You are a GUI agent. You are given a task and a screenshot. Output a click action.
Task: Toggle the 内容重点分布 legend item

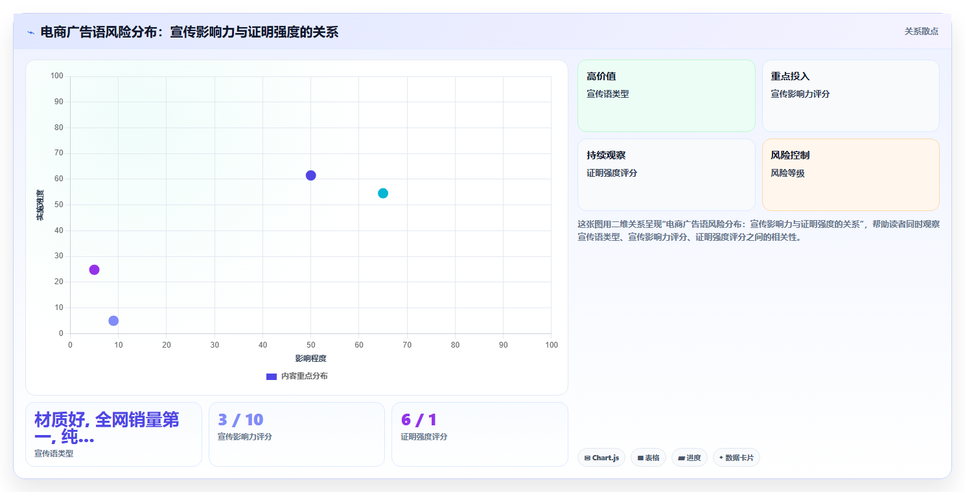pos(297,376)
